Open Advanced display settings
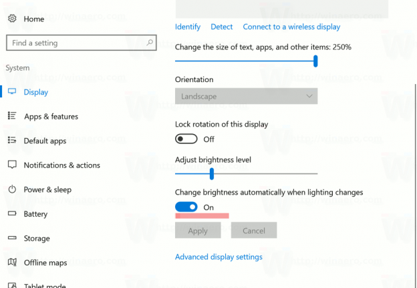The height and width of the screenshot is (288, 417). coord(219,257)
